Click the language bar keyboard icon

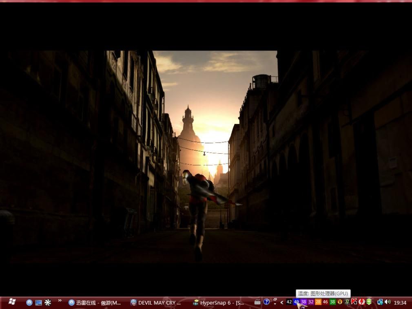[257, 302]
